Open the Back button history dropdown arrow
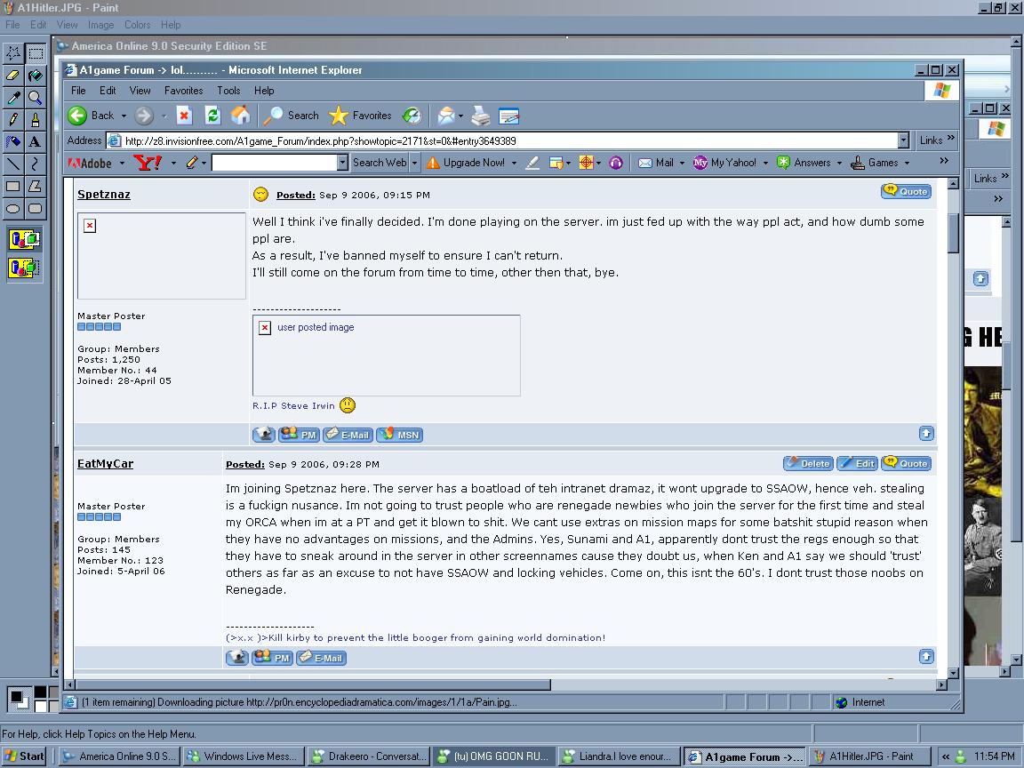Screen dimensions: 1024x768 (x=124, y=116)
